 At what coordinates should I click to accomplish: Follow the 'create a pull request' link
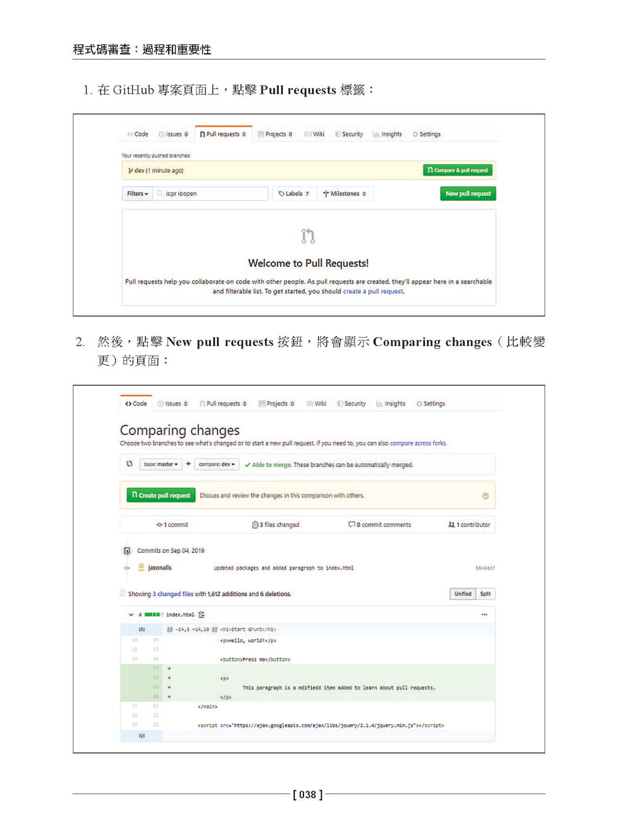[x=373, y=291]
